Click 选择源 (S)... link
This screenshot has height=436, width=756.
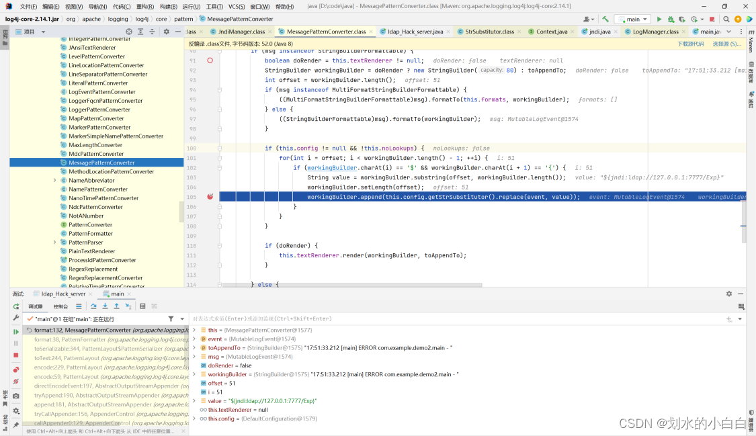coord(726,44)
